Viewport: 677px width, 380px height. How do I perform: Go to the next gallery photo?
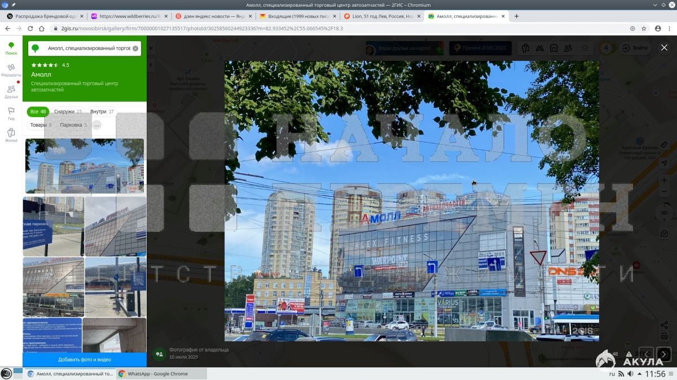coord(664,354)
